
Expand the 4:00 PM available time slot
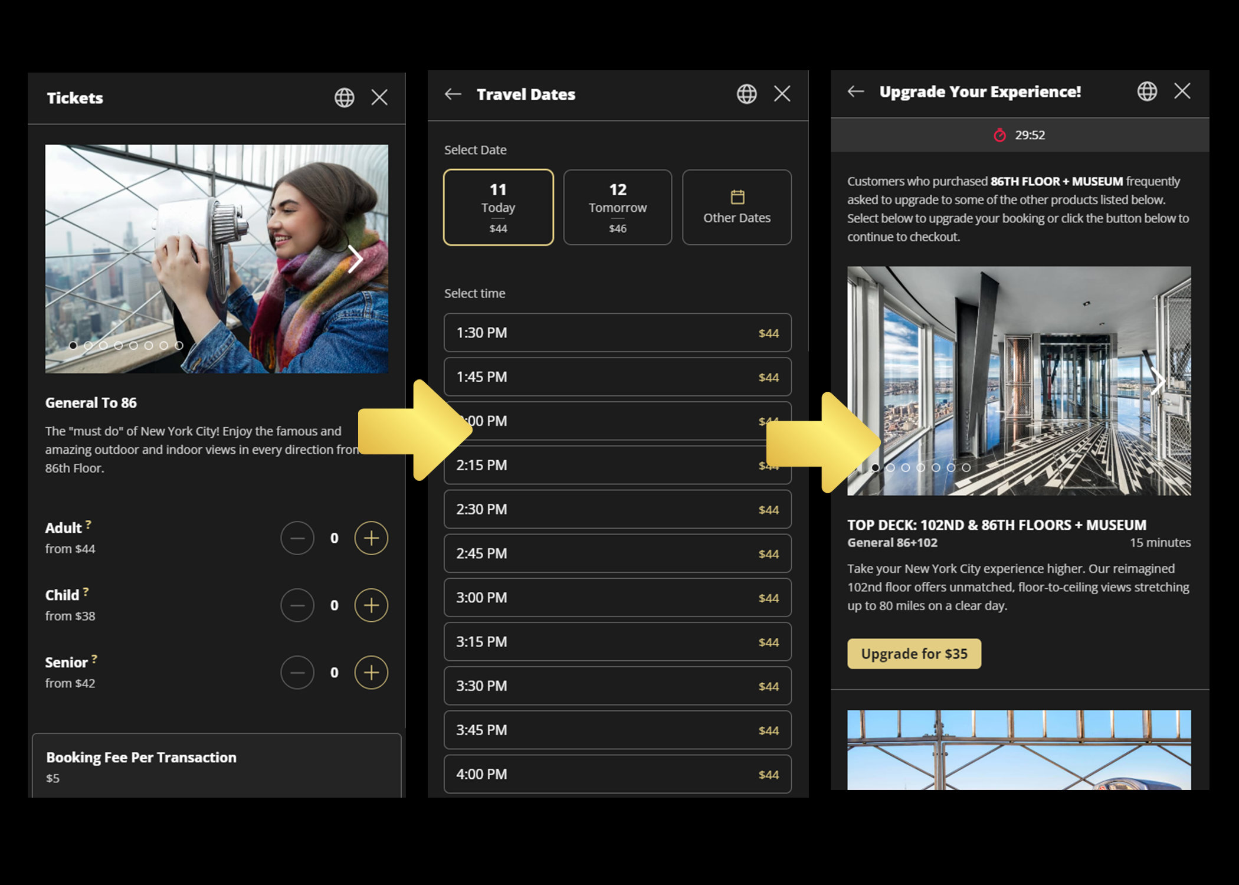[x=617, y=774]
